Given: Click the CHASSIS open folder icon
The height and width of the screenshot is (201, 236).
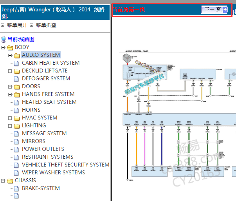Looking at the screenshot, I should pos(10,181).
